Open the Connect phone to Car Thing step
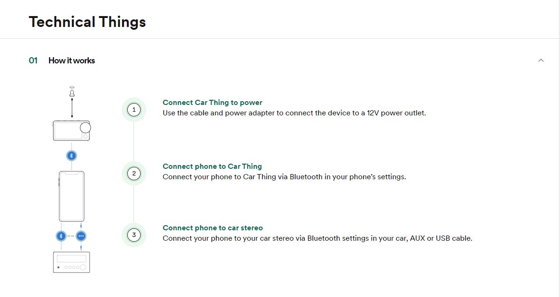560x297 pixels. [x=212, y=166]
